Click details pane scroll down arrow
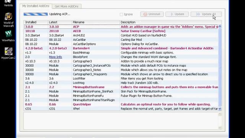The image size is (245, 138). 220,128
